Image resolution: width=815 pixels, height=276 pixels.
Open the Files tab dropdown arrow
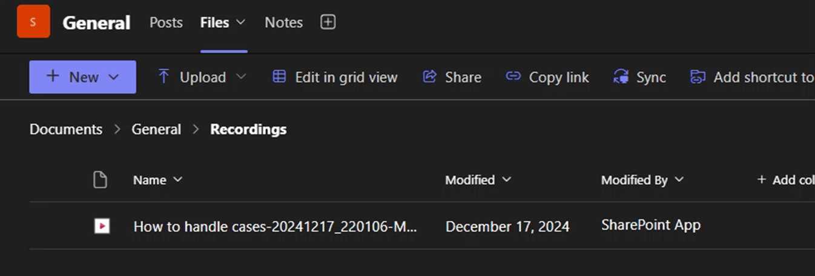pyautogui.click(x=240, y=22)
